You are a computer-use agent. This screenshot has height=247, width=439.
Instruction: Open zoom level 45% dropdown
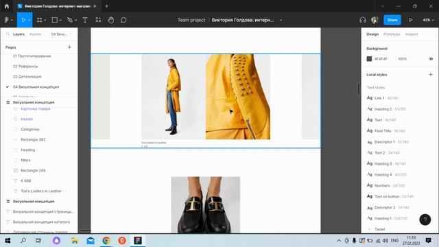click(x=428, y=20)
